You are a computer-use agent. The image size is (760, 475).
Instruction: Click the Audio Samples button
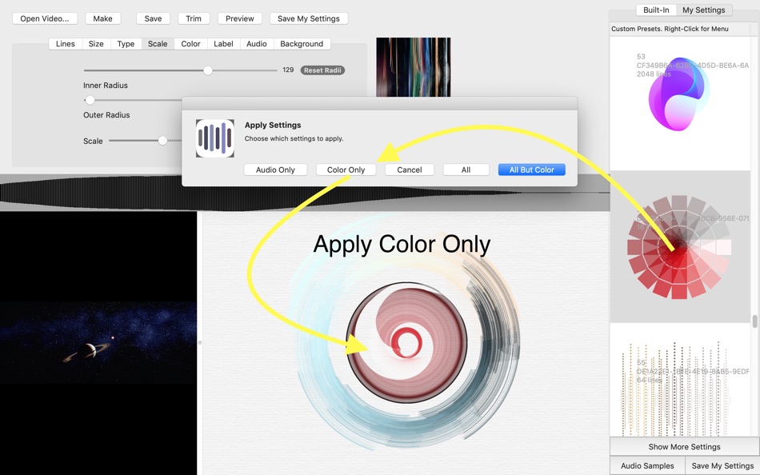[647, 465]
